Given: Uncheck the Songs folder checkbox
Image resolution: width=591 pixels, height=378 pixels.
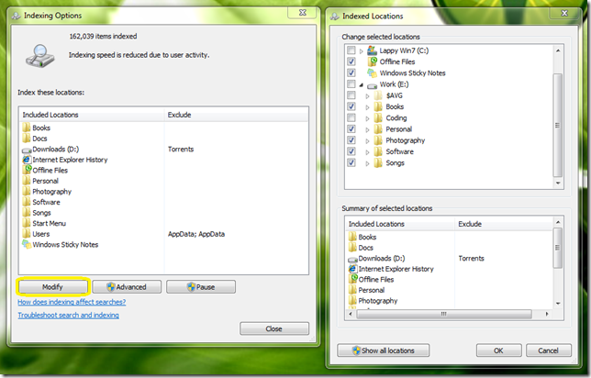Looking at the screenshot, I should (x=351, y=162).
